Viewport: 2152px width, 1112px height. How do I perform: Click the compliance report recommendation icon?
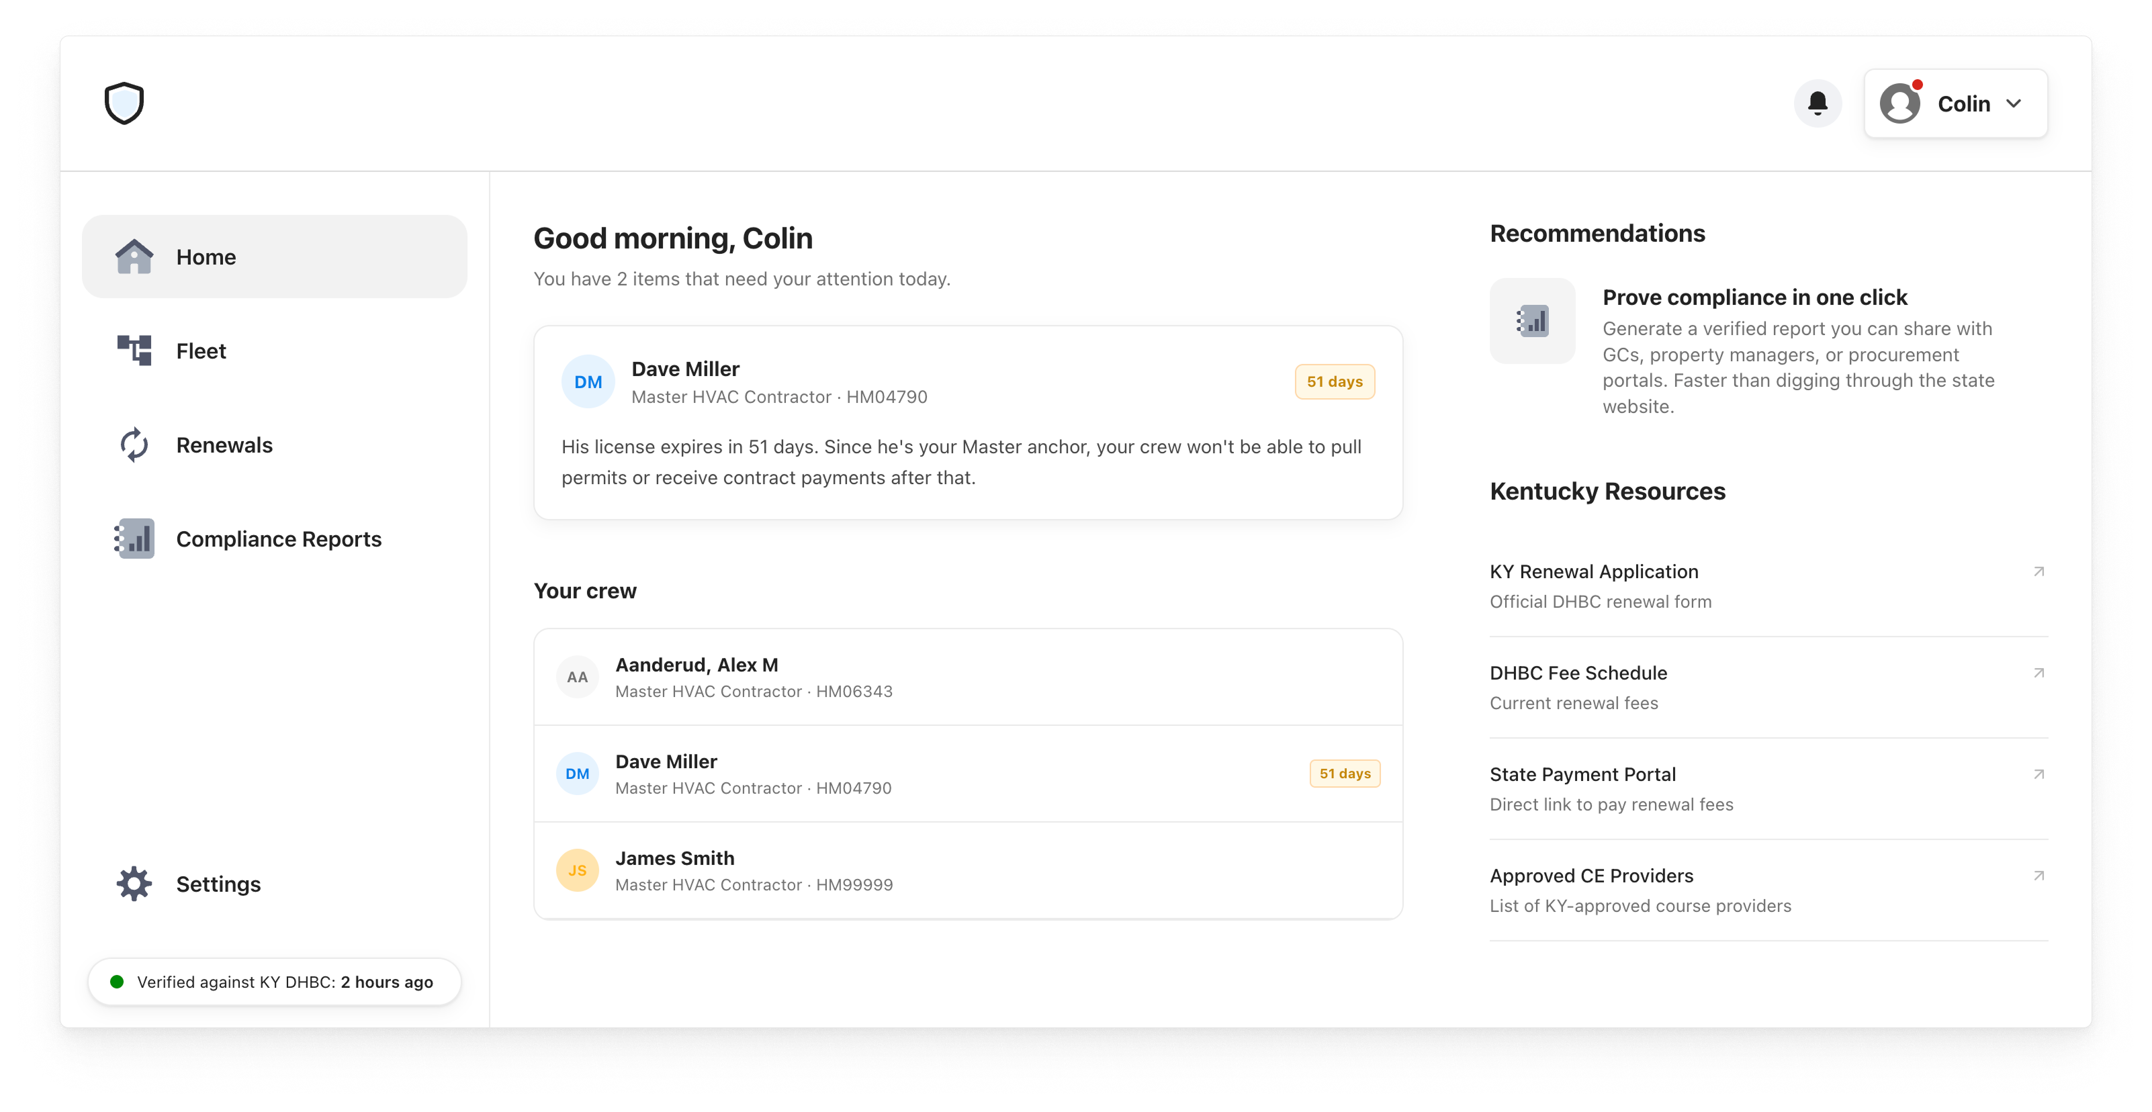pos(1532,321)
